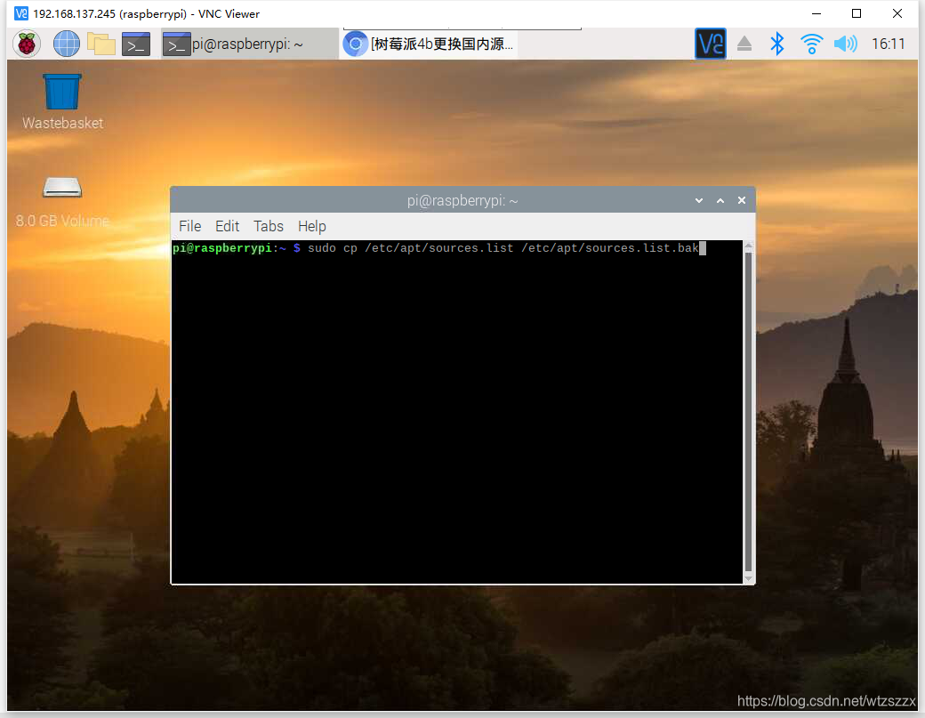
Task: Minimize the terminal window with down chevron
Action: 699,200
